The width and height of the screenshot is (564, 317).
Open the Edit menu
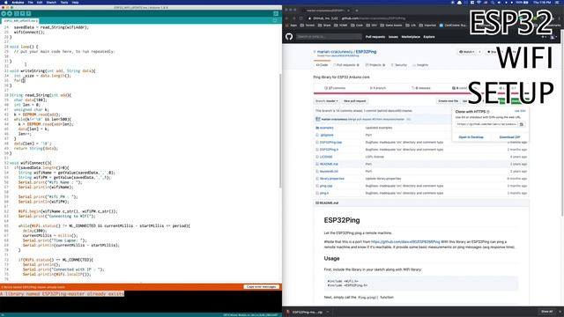pyautogui.click(x=39, y=2)
